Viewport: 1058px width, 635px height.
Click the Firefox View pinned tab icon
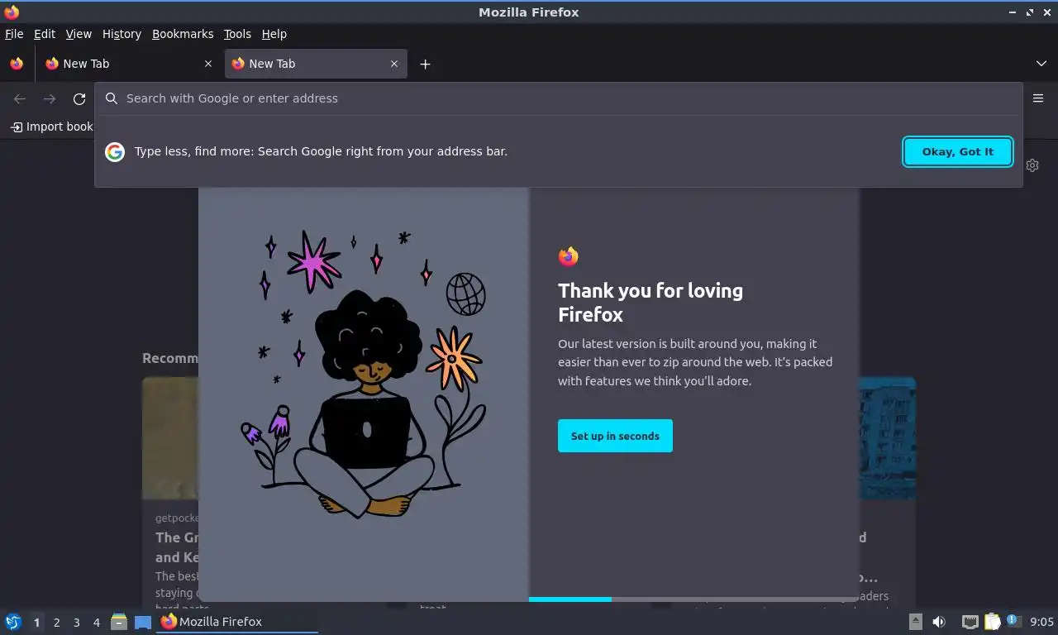[x=17, y=64]
